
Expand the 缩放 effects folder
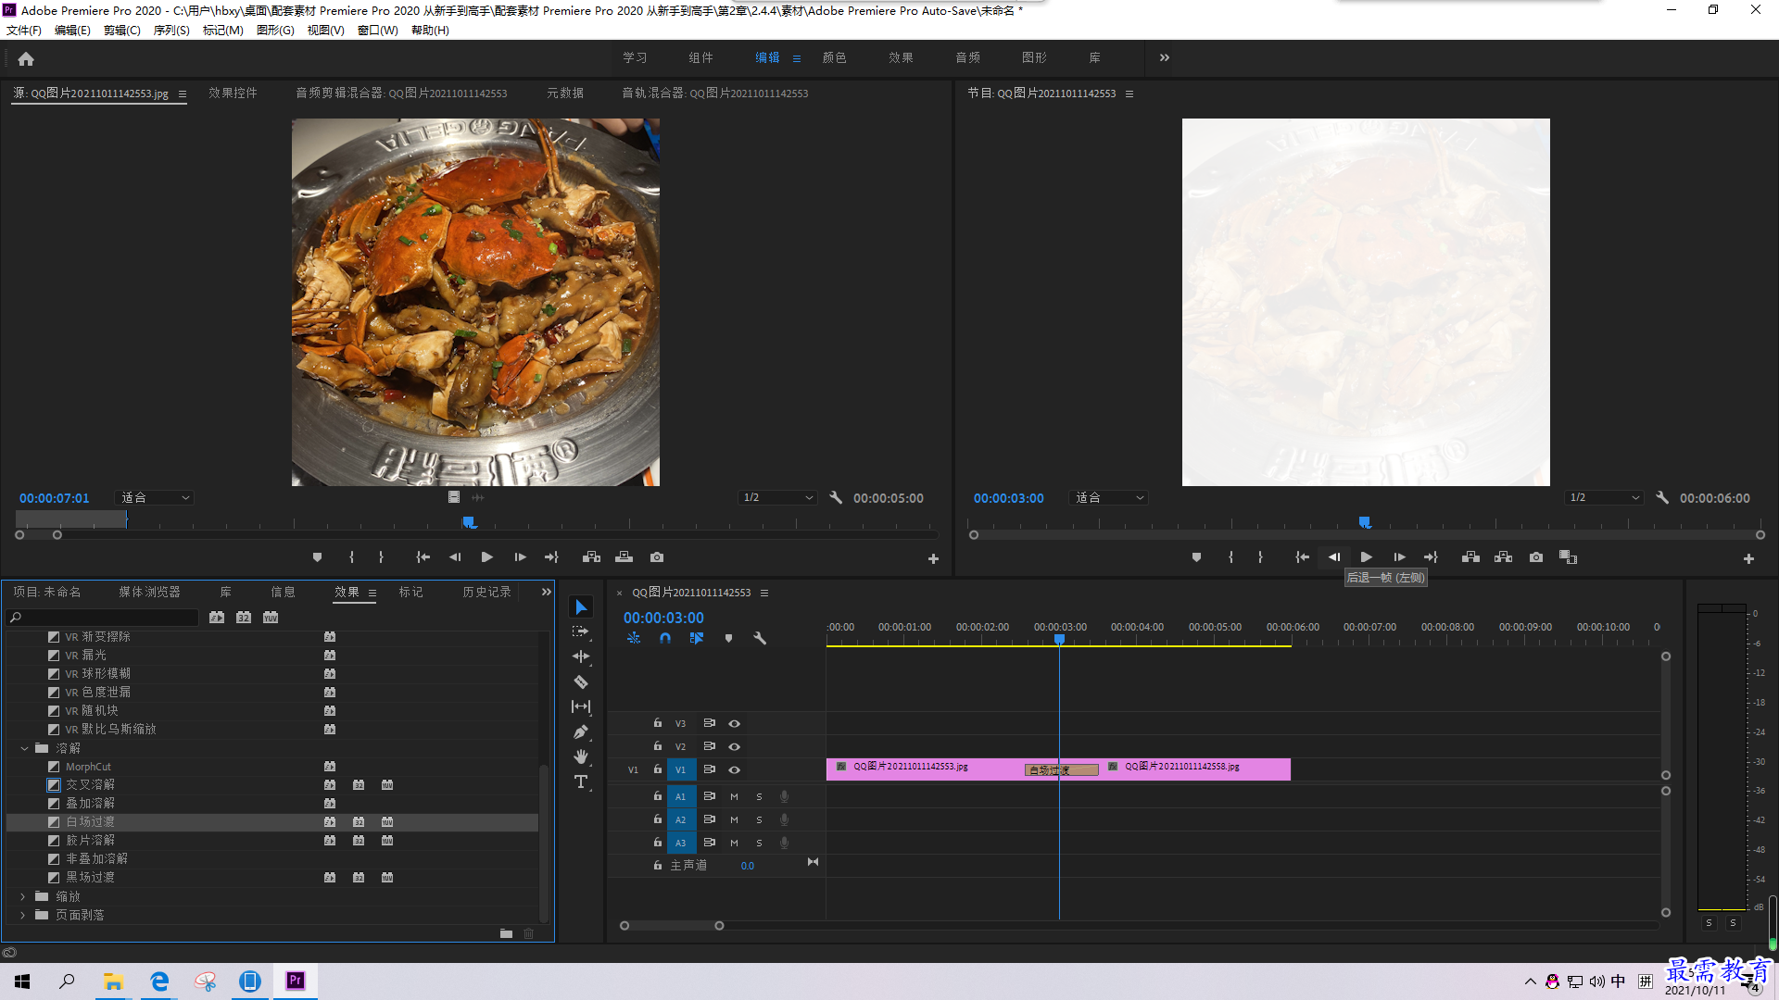point(22,896)
